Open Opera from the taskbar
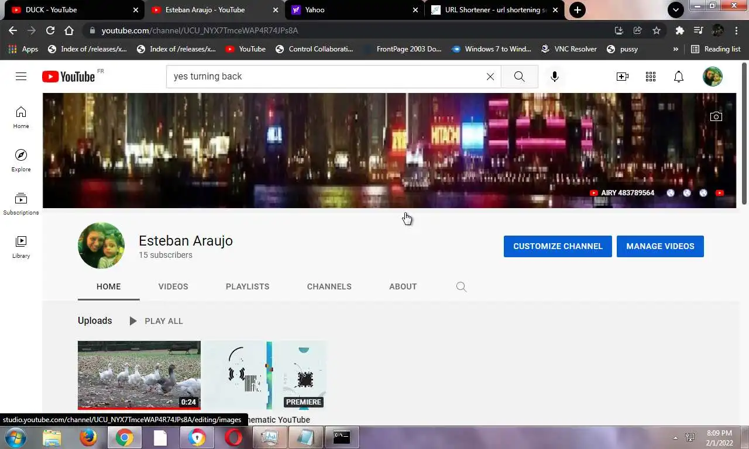This screenshot has width=749, height=449. tap(233, 437)
